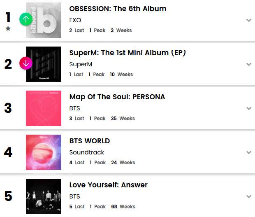Viewport: 255px width, 217px height.
Task: Click the BTS WORLD planet cover art
Action: click(44, 152)
